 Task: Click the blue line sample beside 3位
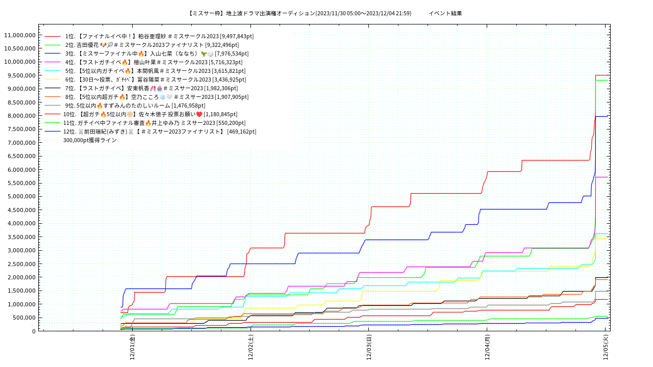(x=53, y=54)
